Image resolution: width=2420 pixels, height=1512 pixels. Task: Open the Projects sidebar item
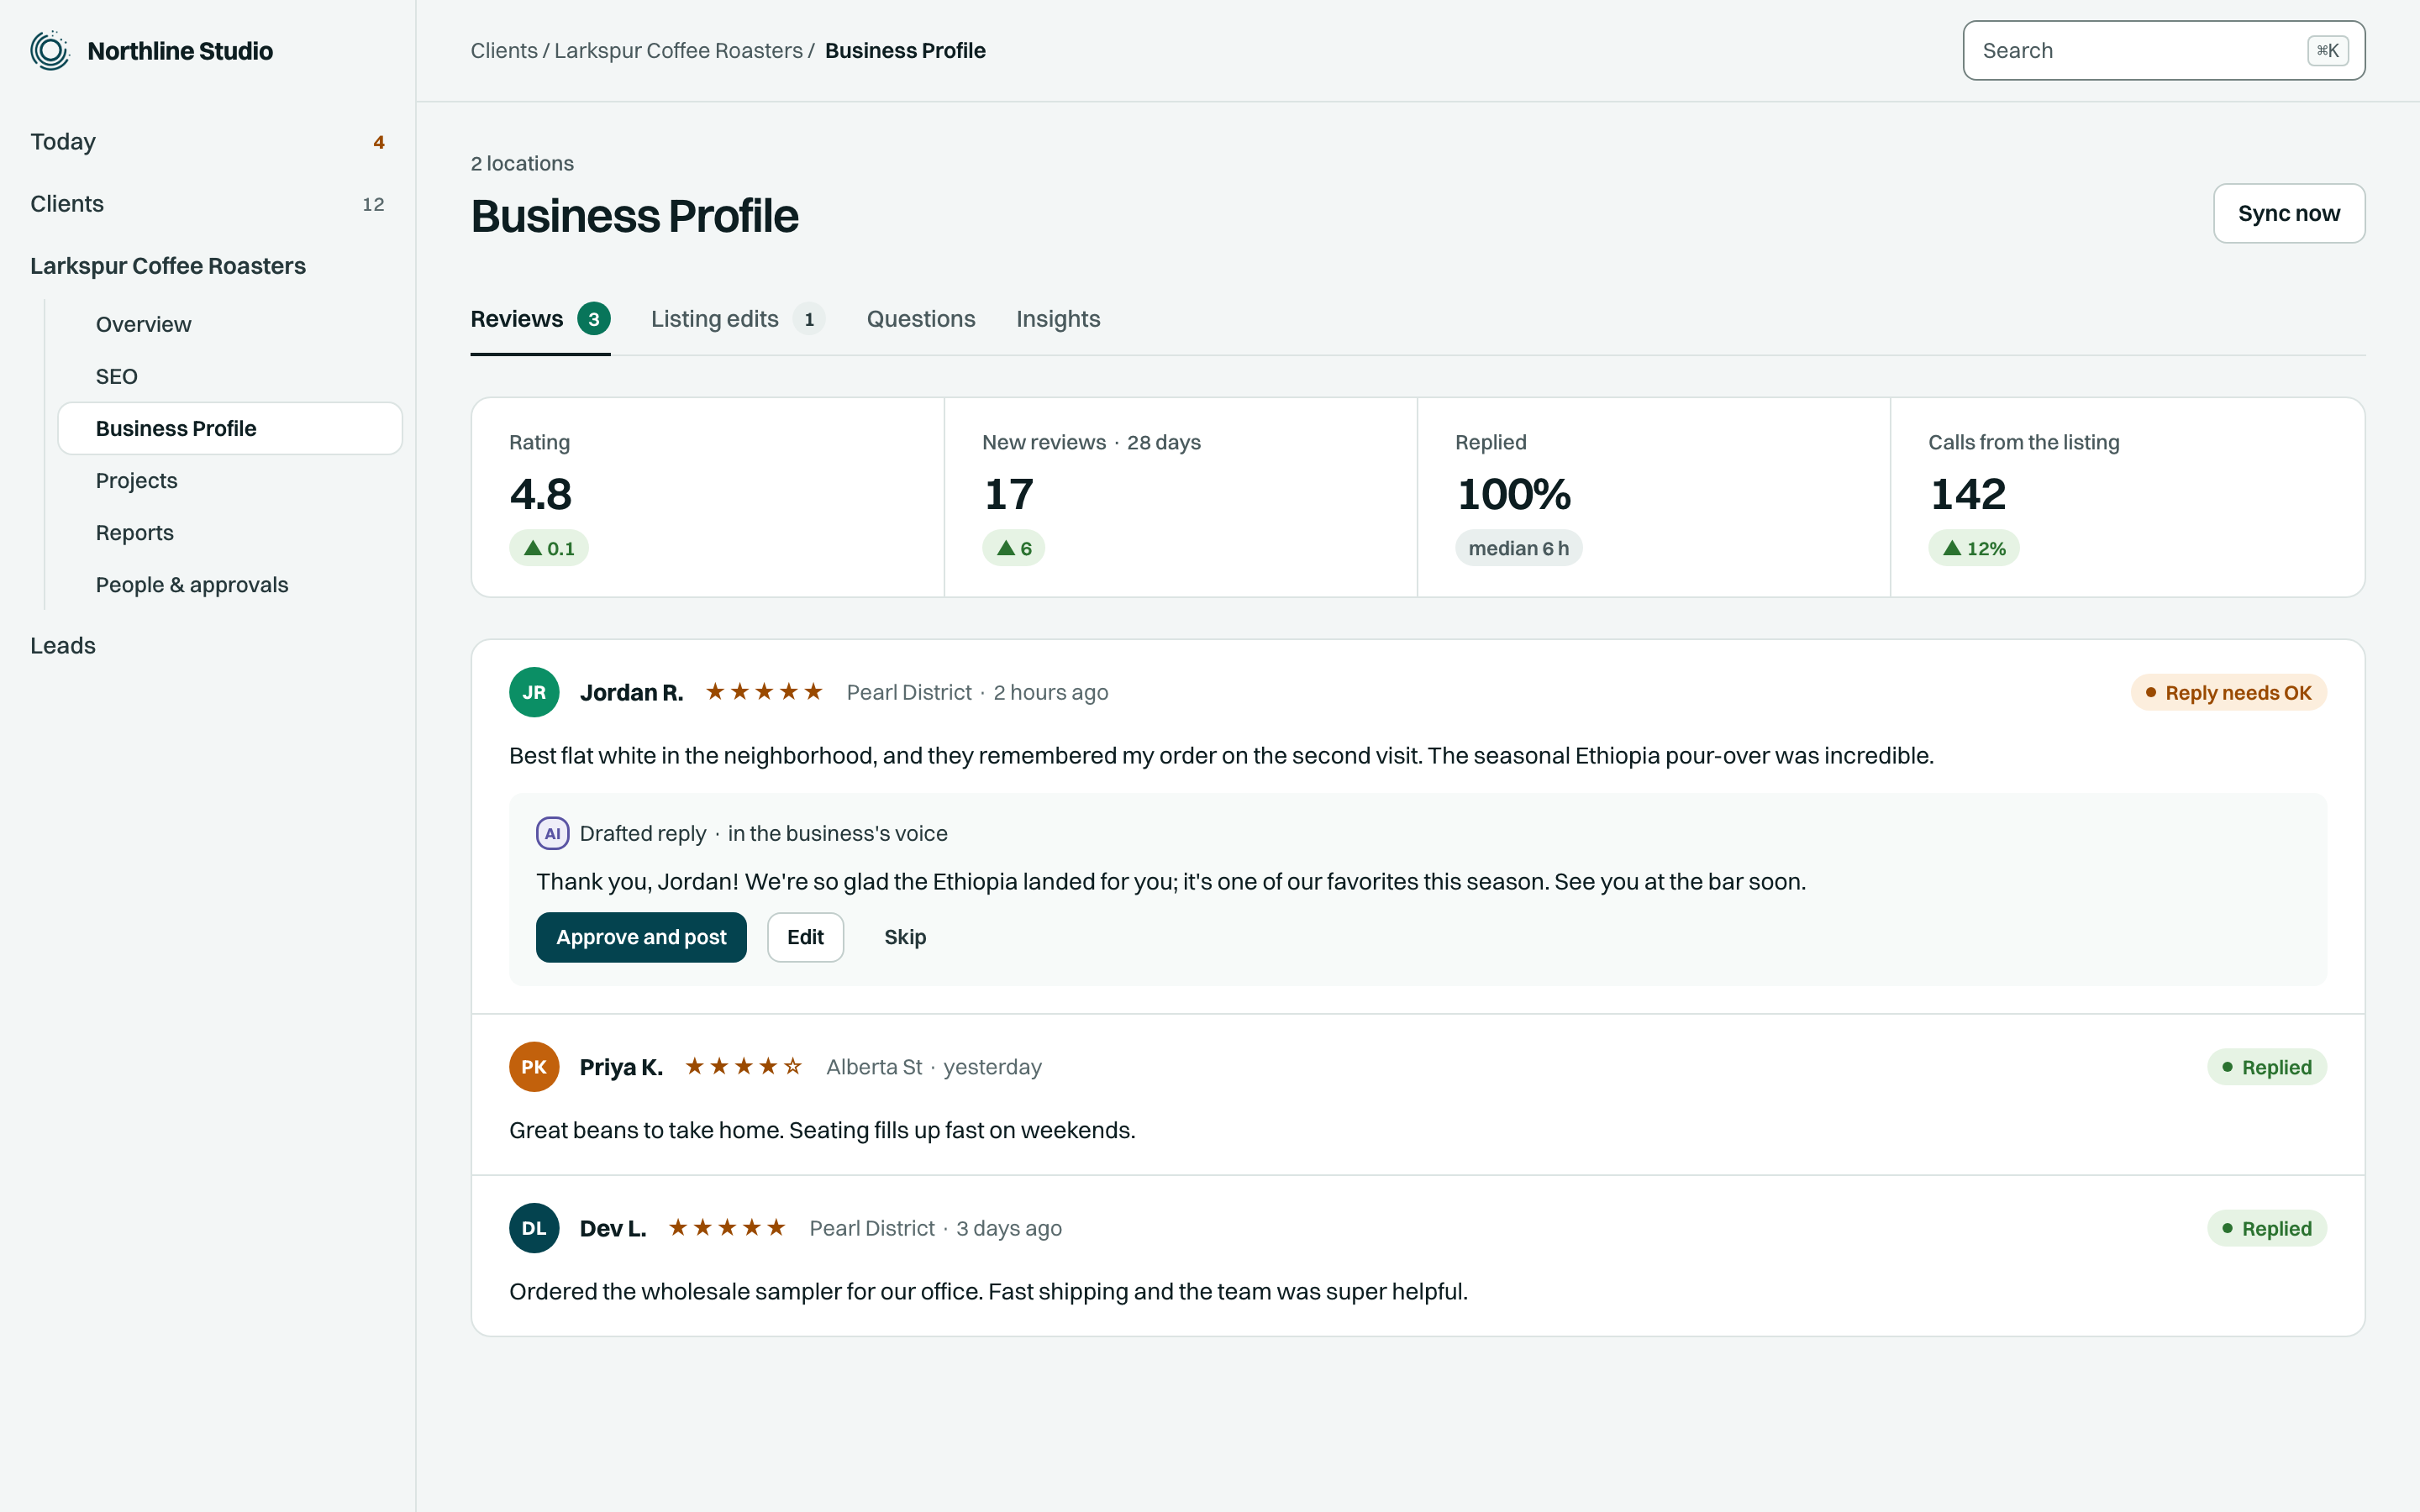pyautogui.click(x=230, y=480)
